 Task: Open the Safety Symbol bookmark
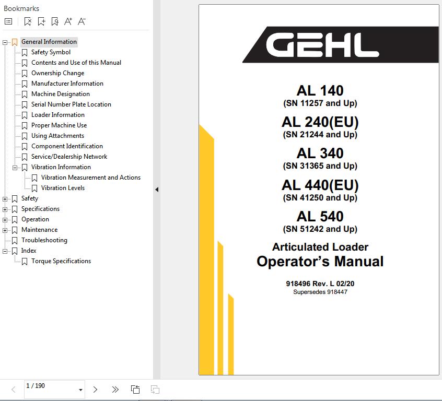(51, 52)
